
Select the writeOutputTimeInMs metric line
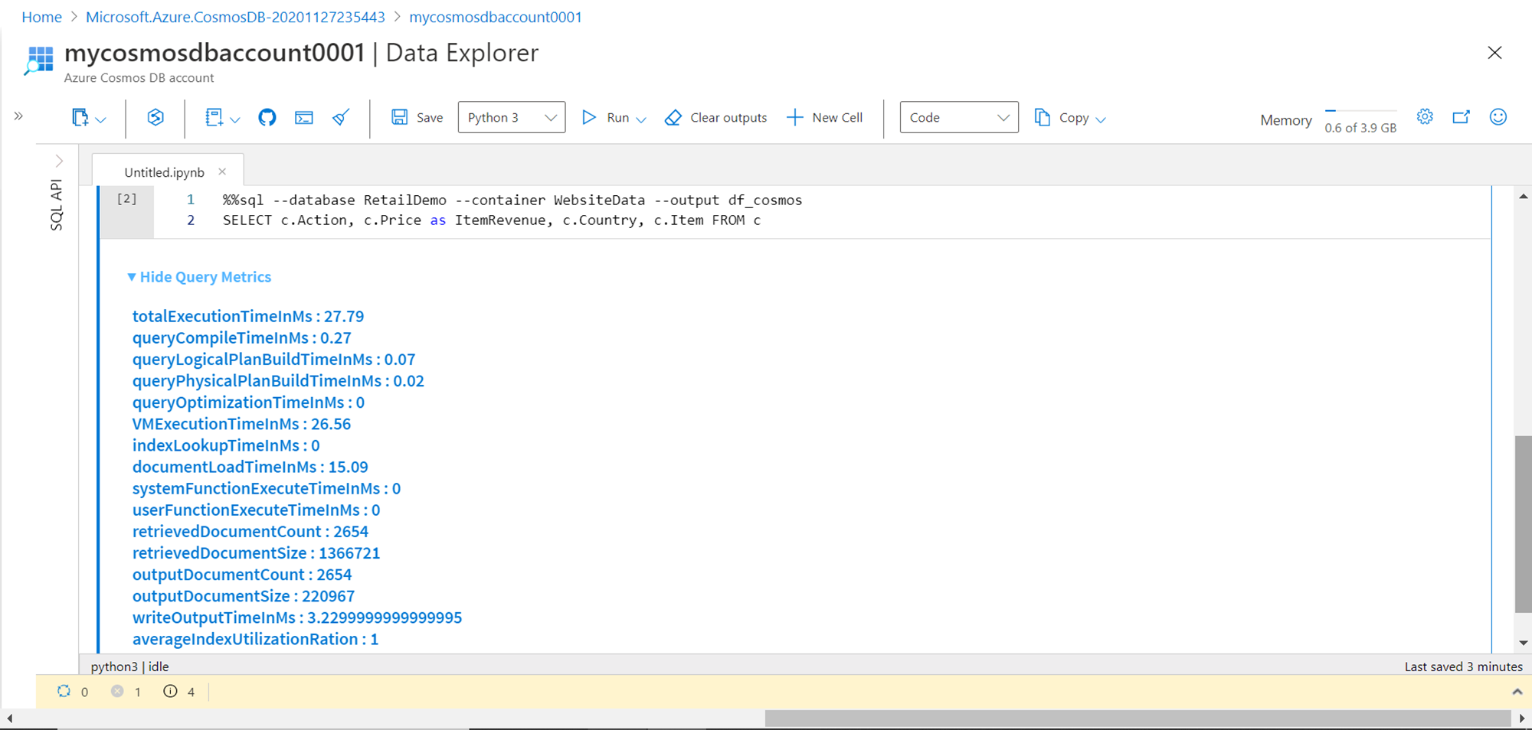click(297, 616)
